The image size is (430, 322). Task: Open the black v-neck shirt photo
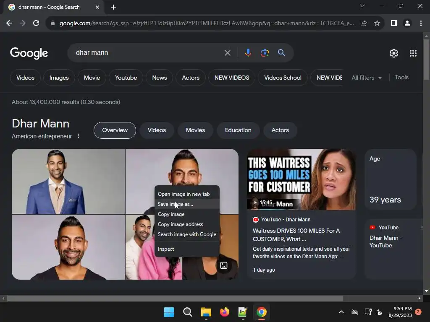pyautogui.click(x=68, y=247)
